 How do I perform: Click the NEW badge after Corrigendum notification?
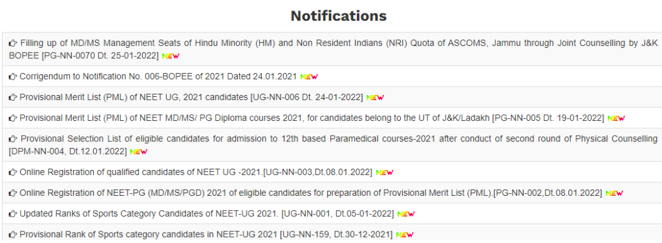click(309, 77)
